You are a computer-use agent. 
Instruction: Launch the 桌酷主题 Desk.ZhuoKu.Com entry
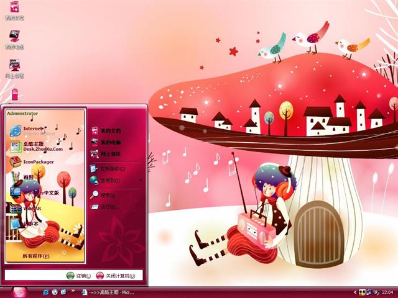coord(36,147)
